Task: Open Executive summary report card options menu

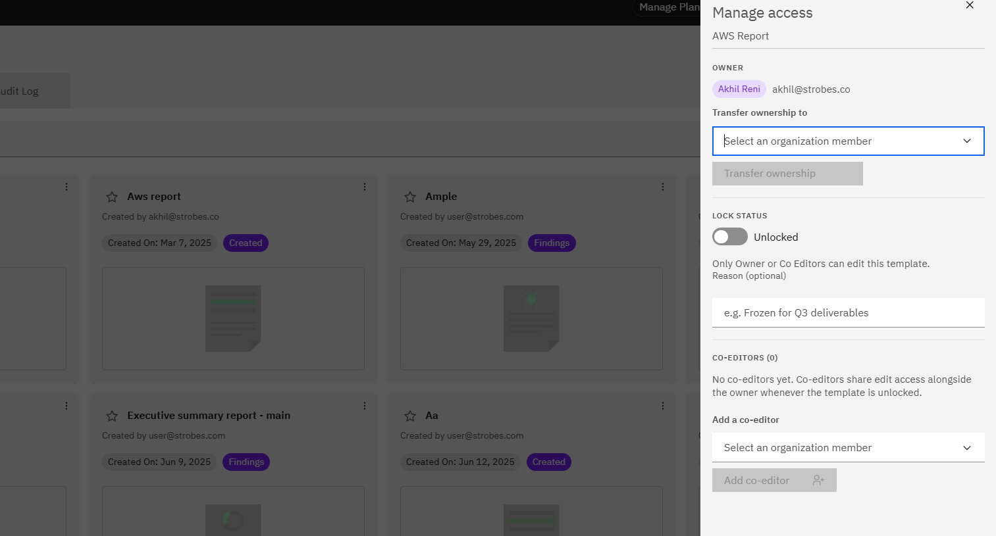Action: [365, 406]
